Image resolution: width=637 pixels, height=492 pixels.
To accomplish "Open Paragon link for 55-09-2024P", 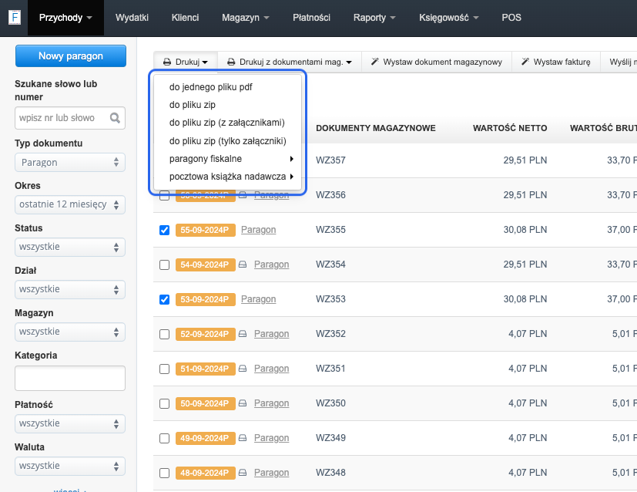I will pos(258,230).
